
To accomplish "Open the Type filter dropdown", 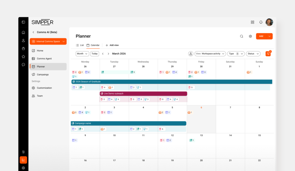I will (236, 54).
